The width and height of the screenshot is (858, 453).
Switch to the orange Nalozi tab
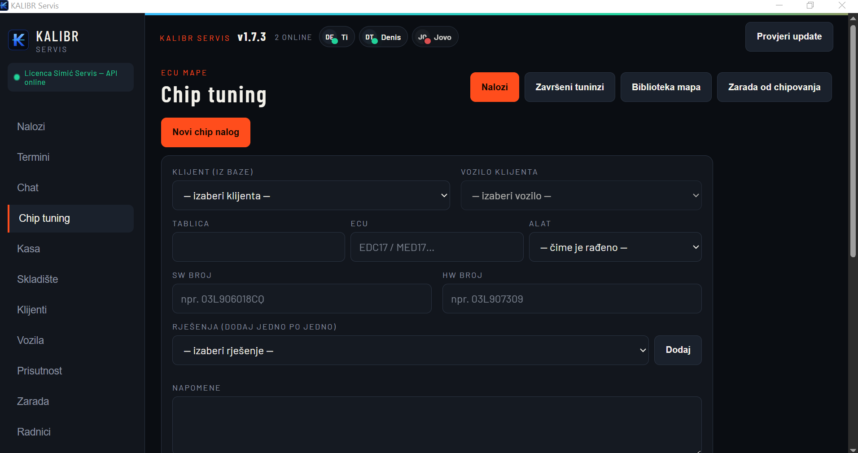(495, 87)
